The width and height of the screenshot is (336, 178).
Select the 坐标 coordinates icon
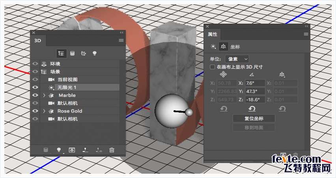(x=223, y=46)
